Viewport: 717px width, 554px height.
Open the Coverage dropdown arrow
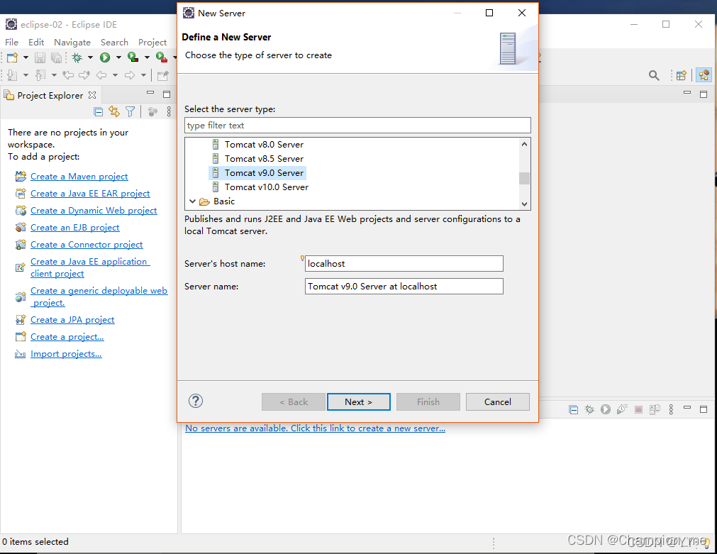pyautogui.click(x=147, y=57)
